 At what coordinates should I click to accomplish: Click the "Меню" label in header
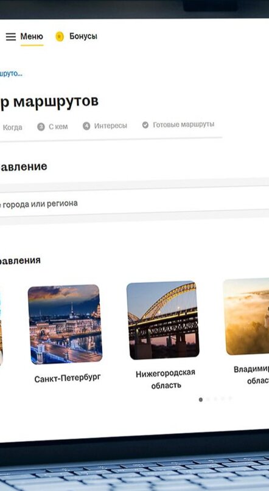tap(32, 37)
